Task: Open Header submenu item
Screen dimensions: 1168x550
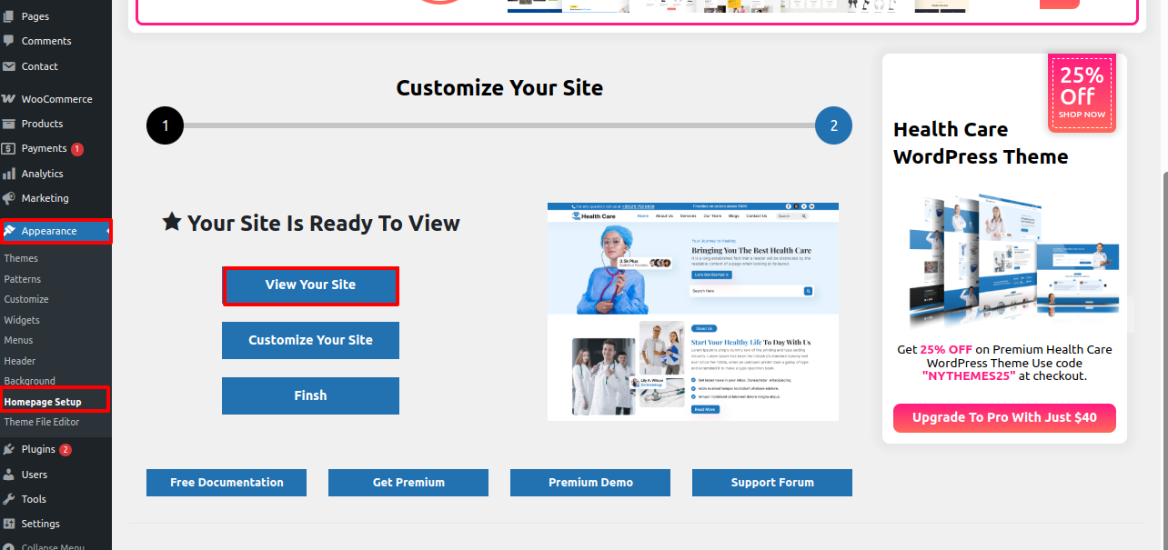Action: pyautogui.click(x=20, y=361)
